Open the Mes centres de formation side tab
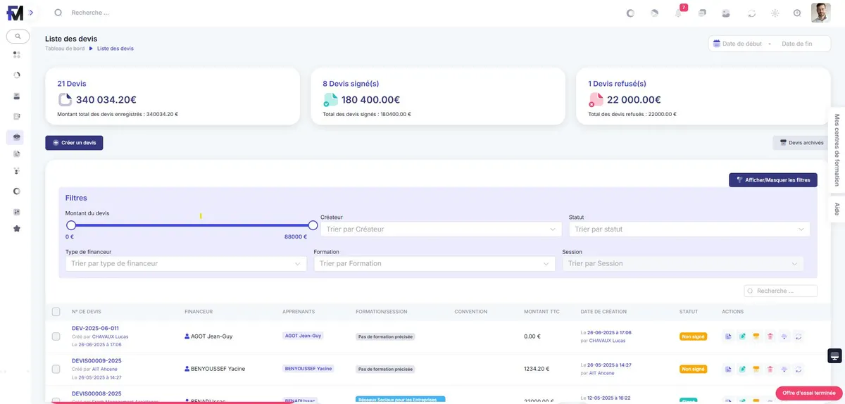The height and width of the screenshot is (404, 845). [837, 149]
